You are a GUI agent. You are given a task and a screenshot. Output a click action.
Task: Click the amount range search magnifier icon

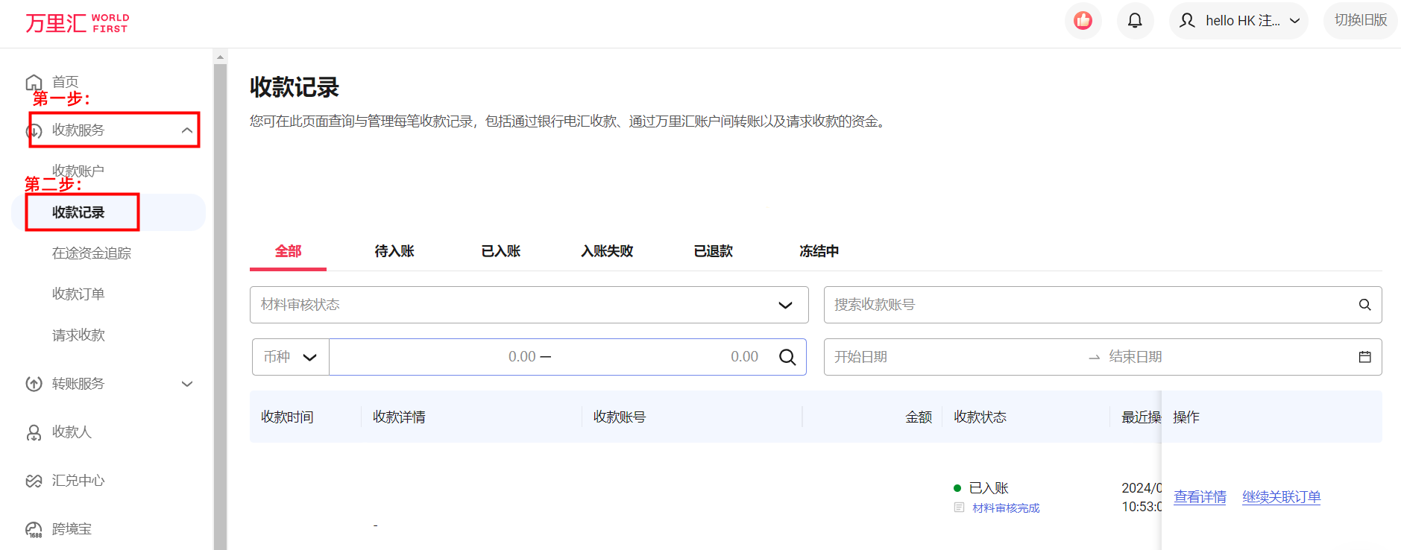pos(787,357)
